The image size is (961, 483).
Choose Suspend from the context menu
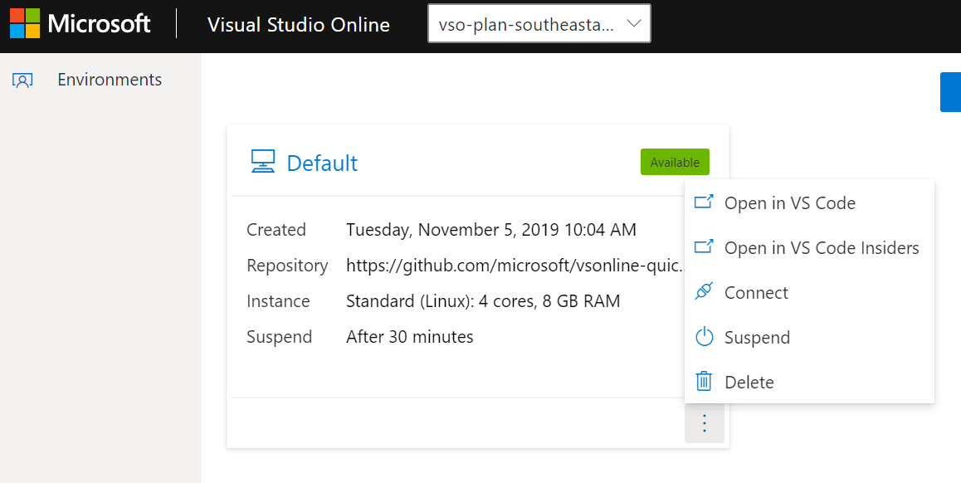pyautogui.click(x=757, y=337)
